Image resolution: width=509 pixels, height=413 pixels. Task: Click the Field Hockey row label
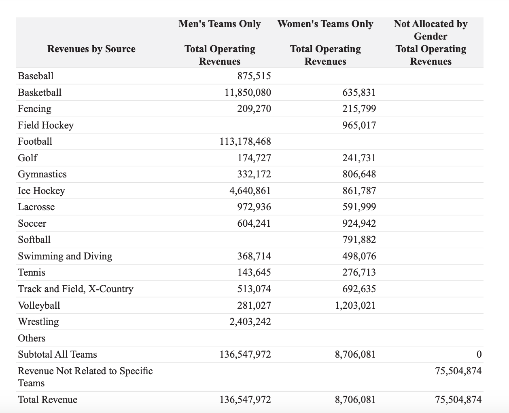pyautogui.click(x=46, y=125)
